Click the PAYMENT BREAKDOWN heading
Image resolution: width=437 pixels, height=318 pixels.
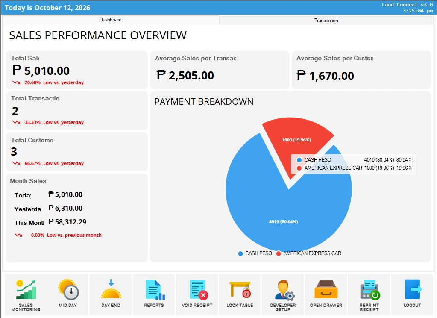click(x=204, y=102)
